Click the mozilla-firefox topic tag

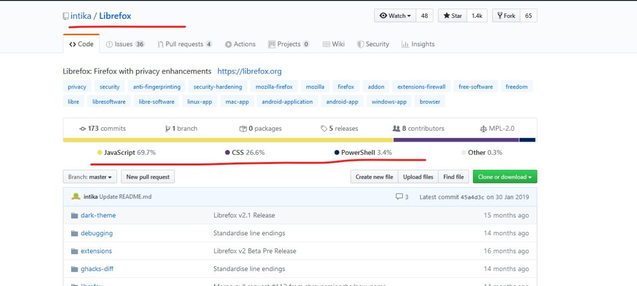(274, 87)
